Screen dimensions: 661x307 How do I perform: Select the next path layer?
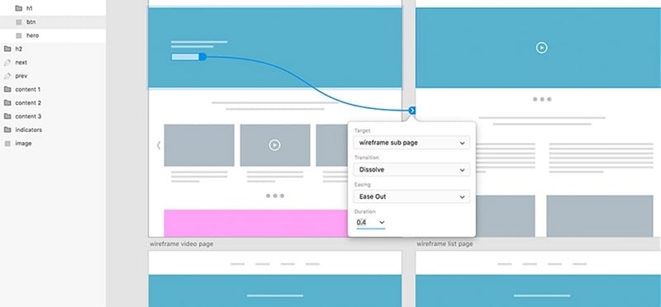click(x=53, y=63)
